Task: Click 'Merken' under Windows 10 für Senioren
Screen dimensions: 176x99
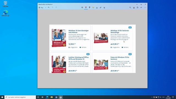Action: 125,47
